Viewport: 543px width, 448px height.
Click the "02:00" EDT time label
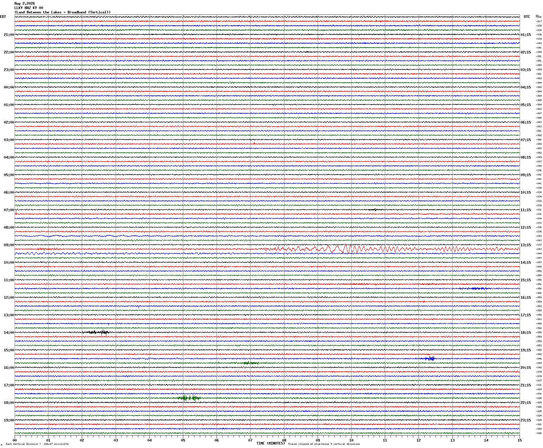[x=9, y=122]
